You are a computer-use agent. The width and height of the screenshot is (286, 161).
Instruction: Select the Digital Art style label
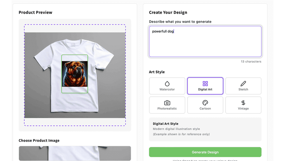click(205, 89)
